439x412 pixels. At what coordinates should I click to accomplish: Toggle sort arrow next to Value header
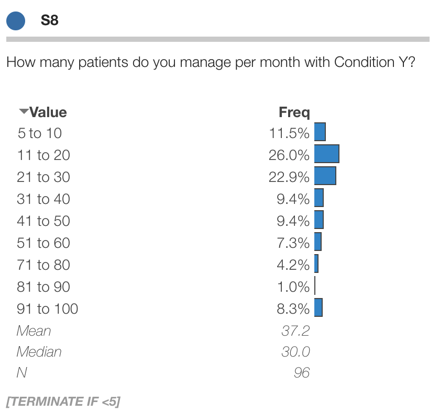pos(23,111)
